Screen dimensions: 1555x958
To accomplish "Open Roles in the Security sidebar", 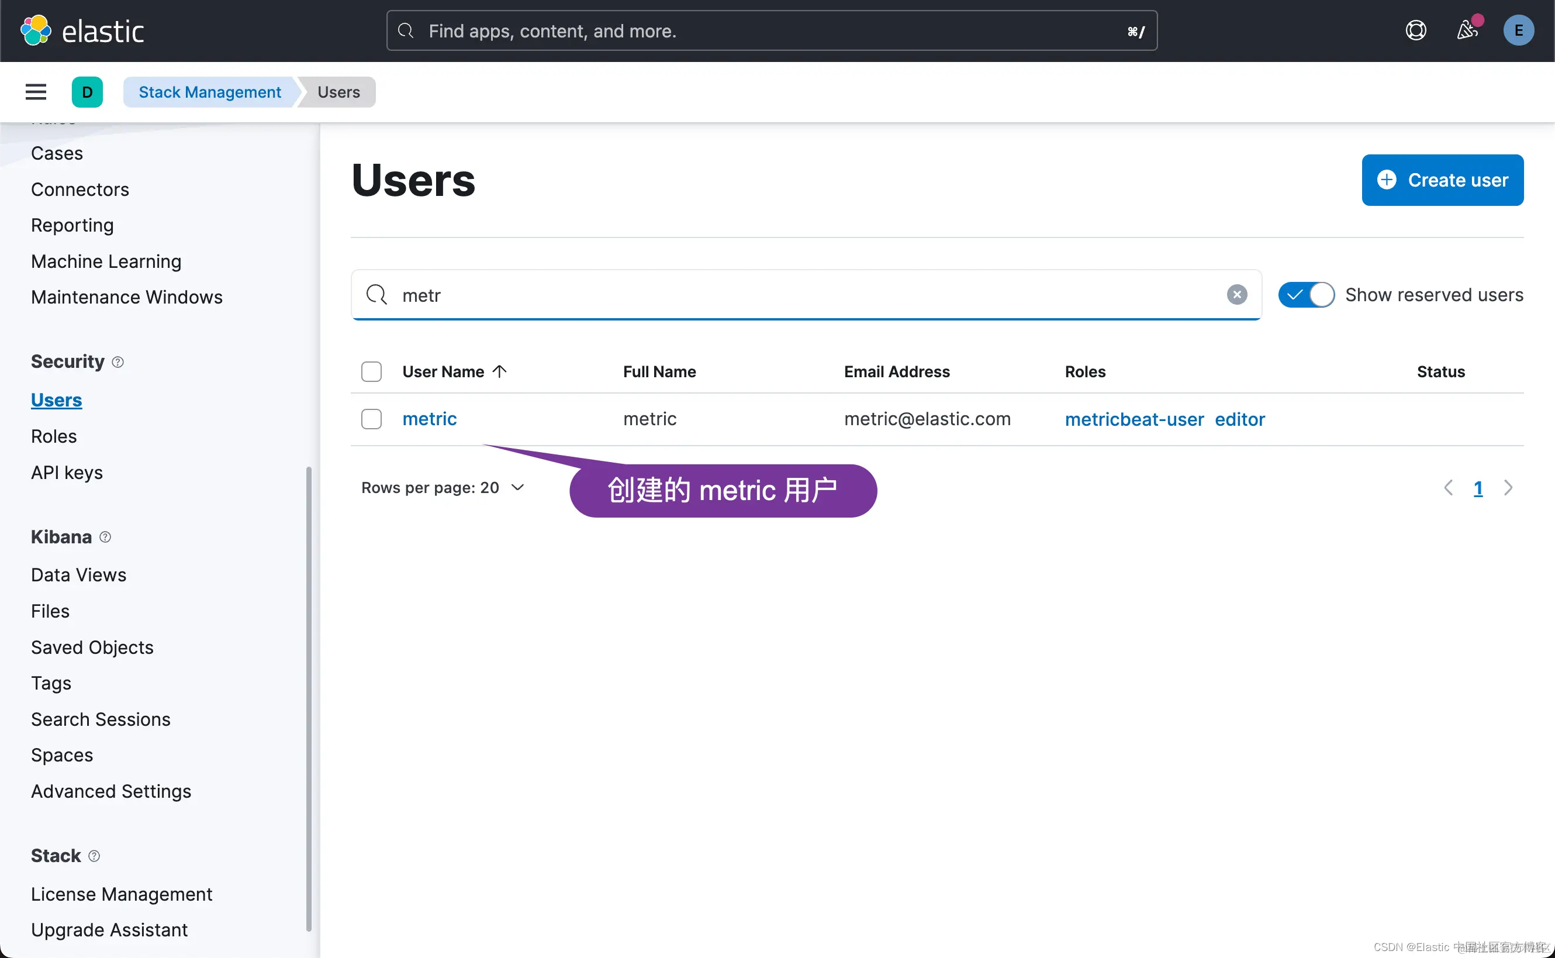I will (x=54, y=436).
